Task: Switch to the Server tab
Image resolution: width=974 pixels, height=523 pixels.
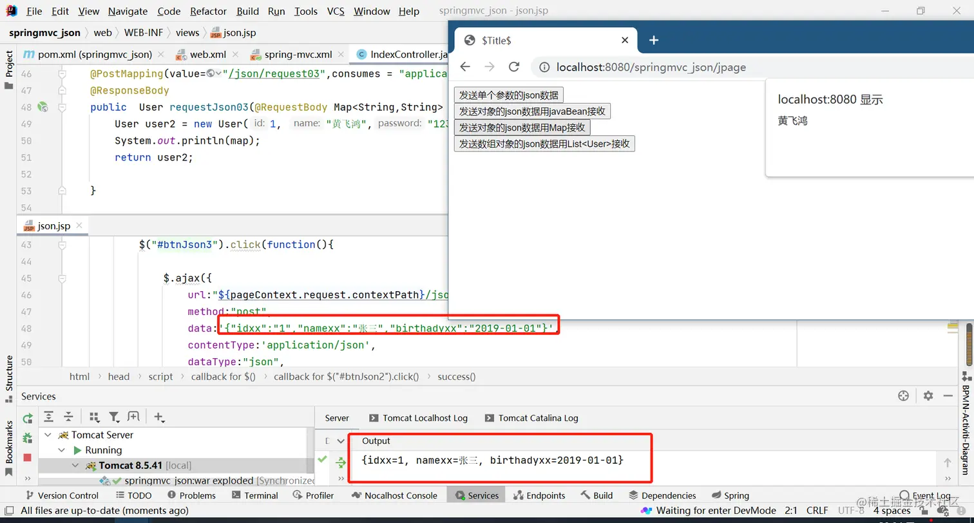Action: (x=337, y=418)
